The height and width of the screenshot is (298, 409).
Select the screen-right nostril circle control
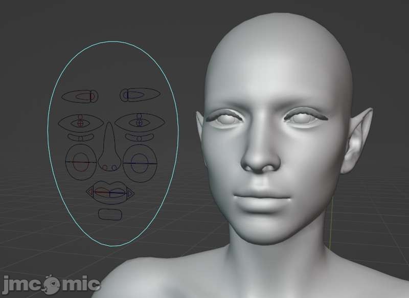click(x=114, y=167)
